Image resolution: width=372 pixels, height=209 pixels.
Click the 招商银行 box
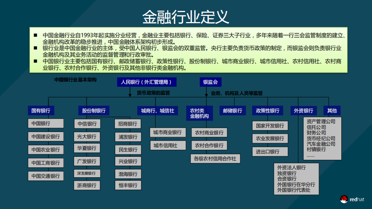(128, 124)
